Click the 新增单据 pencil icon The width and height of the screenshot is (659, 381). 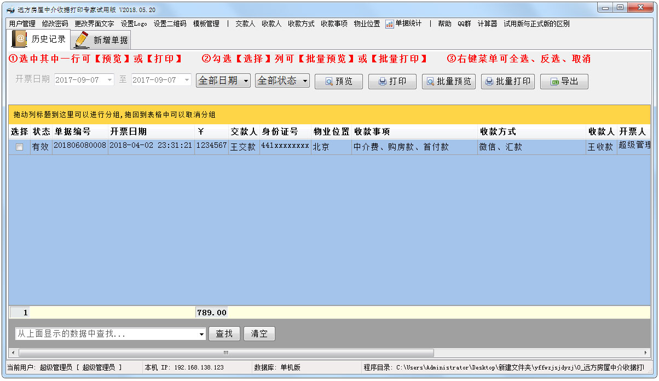pyautogui.click(x=82, y=39)
